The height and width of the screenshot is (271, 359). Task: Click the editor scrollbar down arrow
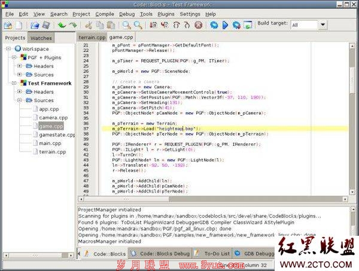(352, 192)
